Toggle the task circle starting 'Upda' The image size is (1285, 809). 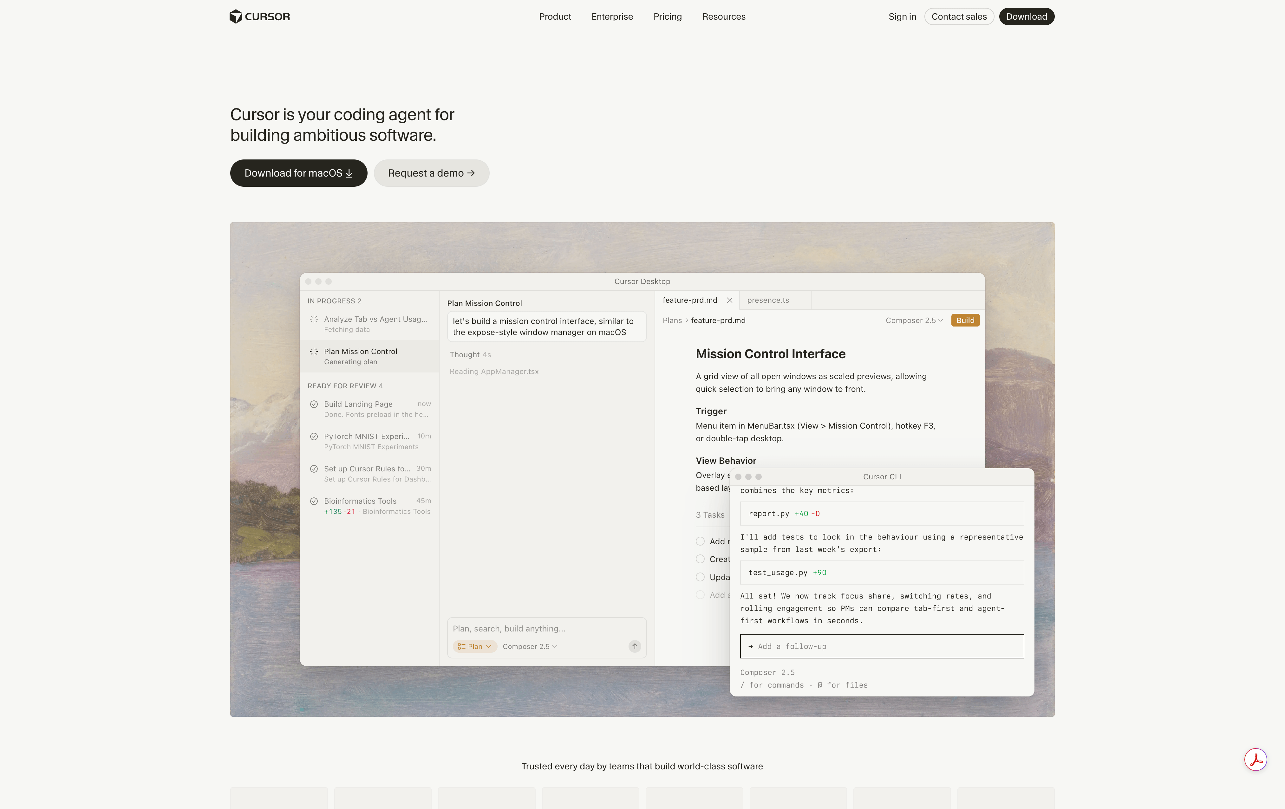click(700, 577)
